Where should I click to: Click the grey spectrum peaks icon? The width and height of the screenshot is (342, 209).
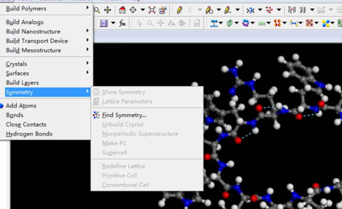click(171, 23)
